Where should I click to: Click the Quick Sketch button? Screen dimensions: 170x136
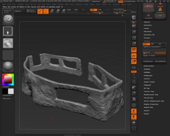31,11
